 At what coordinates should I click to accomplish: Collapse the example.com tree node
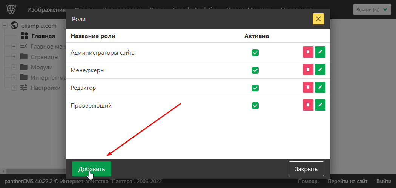[5, 26]
